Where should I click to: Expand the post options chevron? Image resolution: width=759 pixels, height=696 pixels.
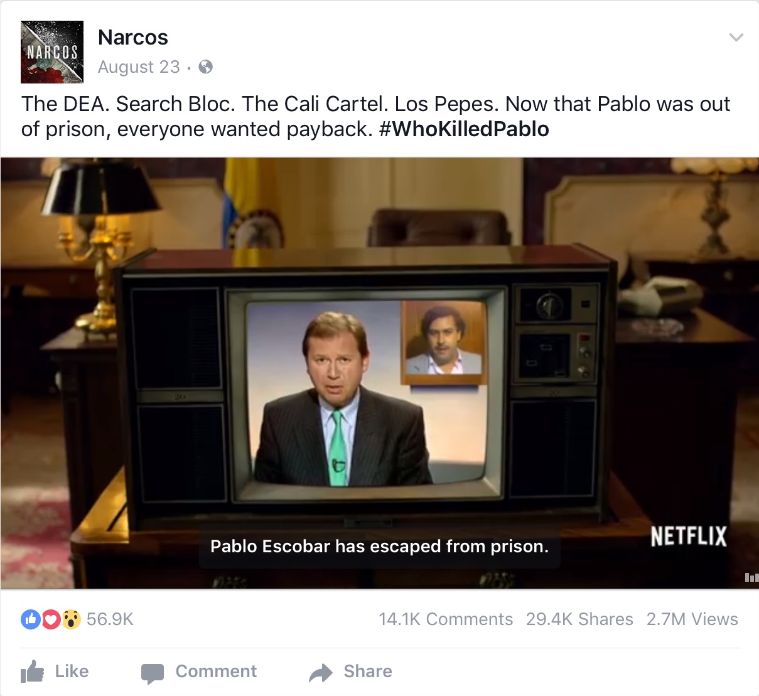pyautogui.click(x=736, y=38)
